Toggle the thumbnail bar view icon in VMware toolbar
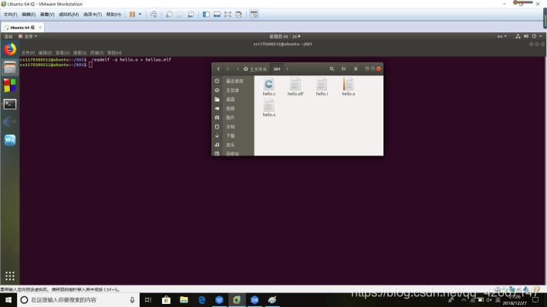This screenshot has height=307, width=547. 217,15
